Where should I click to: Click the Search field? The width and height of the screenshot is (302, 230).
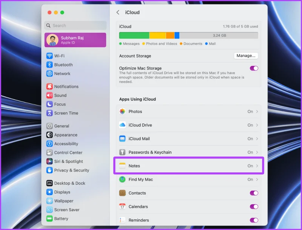pos(75,25)
